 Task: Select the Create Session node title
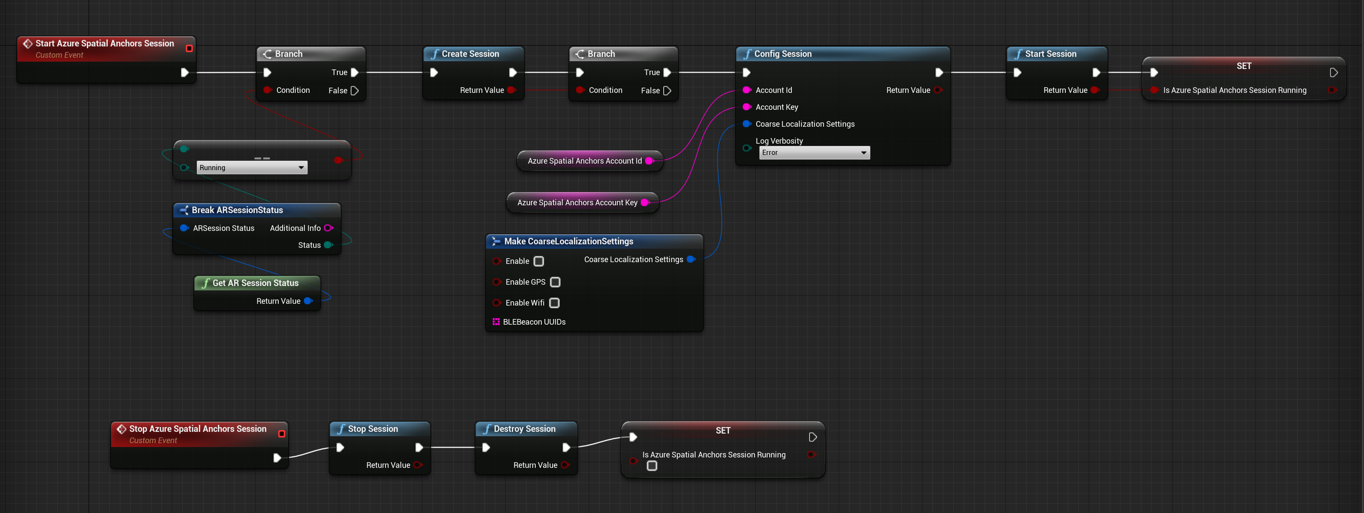(x=471, y=54)
